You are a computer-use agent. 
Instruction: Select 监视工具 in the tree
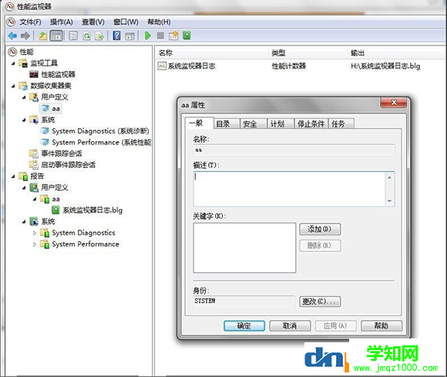point(44,63)
